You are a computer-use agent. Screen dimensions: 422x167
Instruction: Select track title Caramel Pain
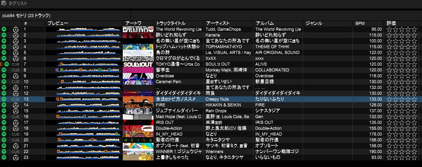169,82
